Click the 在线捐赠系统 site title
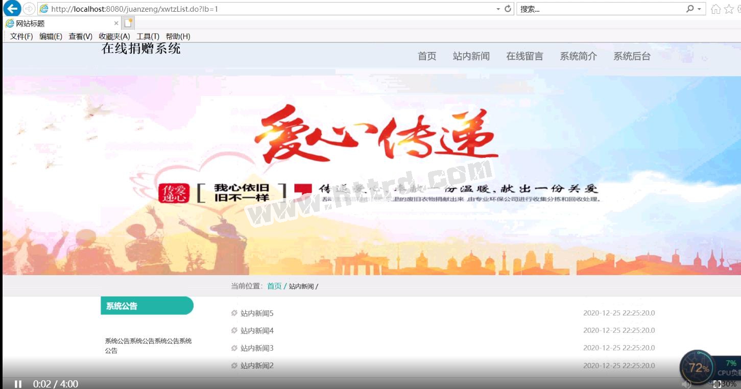Viewport: 741px width, 389px height. point(141,48)
